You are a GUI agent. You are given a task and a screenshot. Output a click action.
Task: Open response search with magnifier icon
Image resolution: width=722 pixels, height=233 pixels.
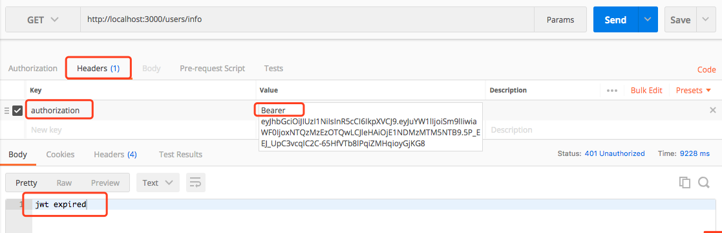tap(704, 183)
